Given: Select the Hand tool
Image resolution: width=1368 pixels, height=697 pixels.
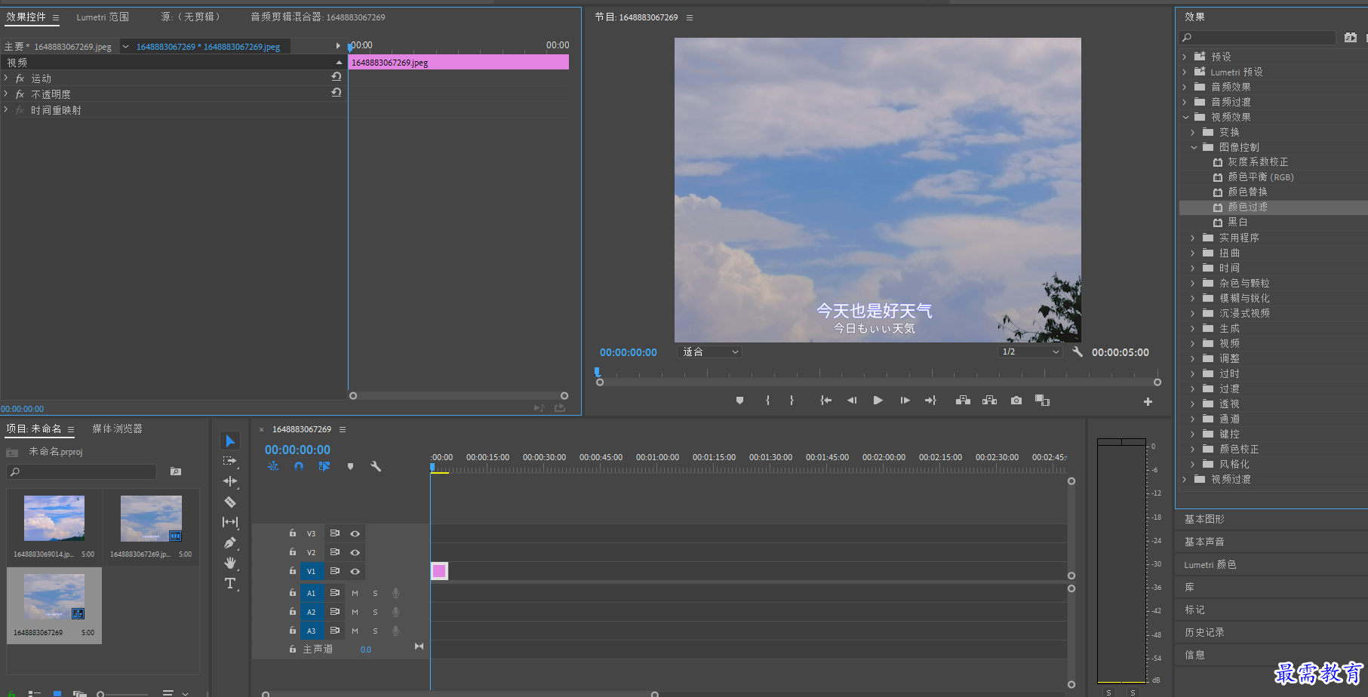Looking at the screenshot, I should point(230,563).
